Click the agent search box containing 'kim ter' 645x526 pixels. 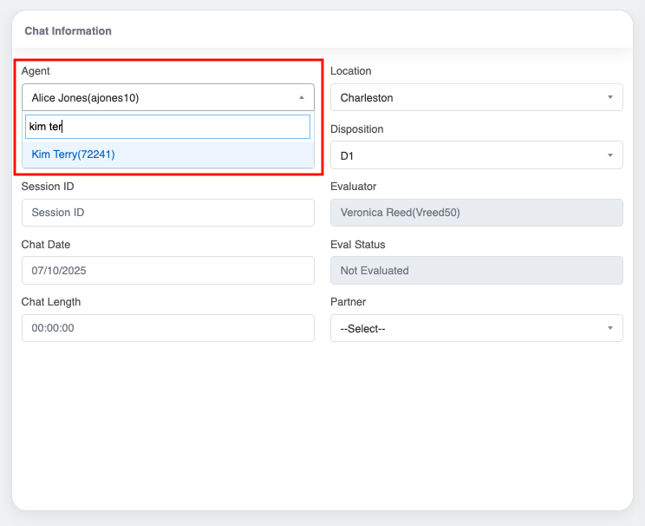tap(167, 127)
